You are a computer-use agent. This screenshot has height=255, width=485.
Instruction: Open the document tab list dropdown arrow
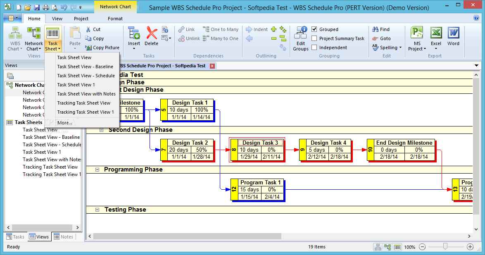click(476, 66)
